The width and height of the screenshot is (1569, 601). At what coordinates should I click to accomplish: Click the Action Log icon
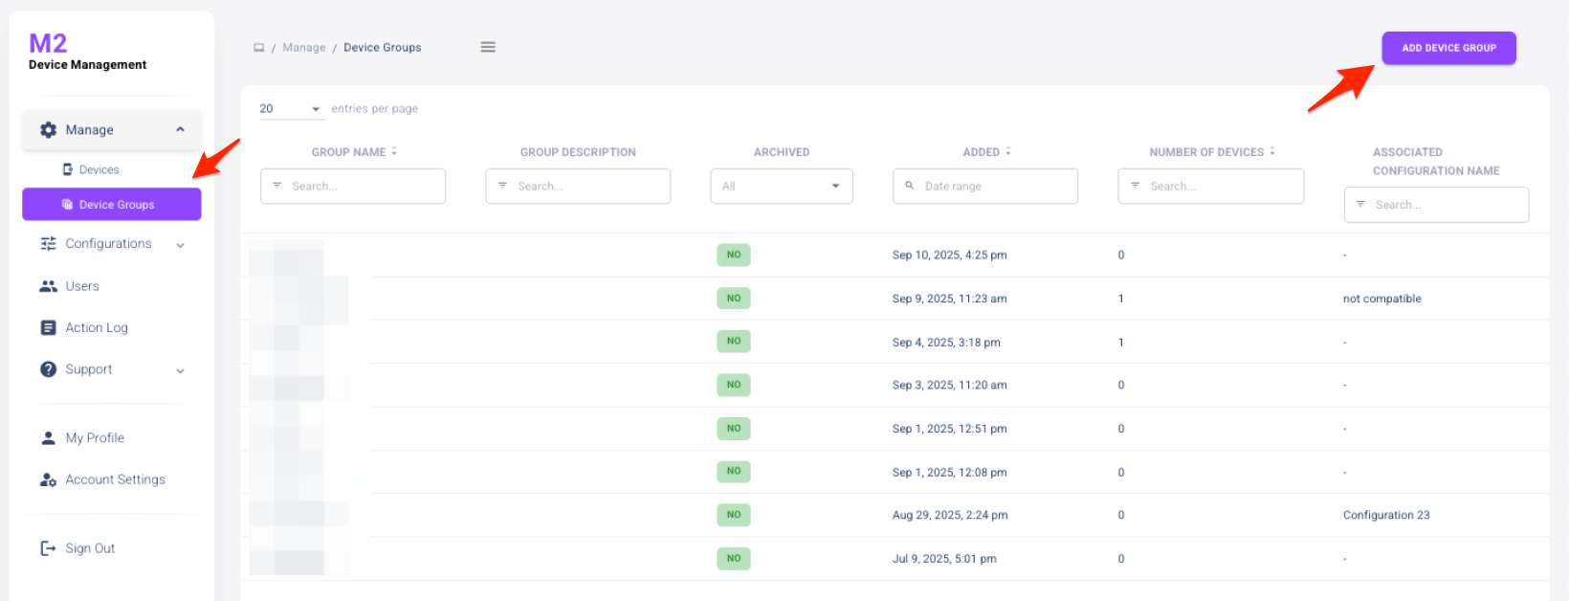(48, 327)
